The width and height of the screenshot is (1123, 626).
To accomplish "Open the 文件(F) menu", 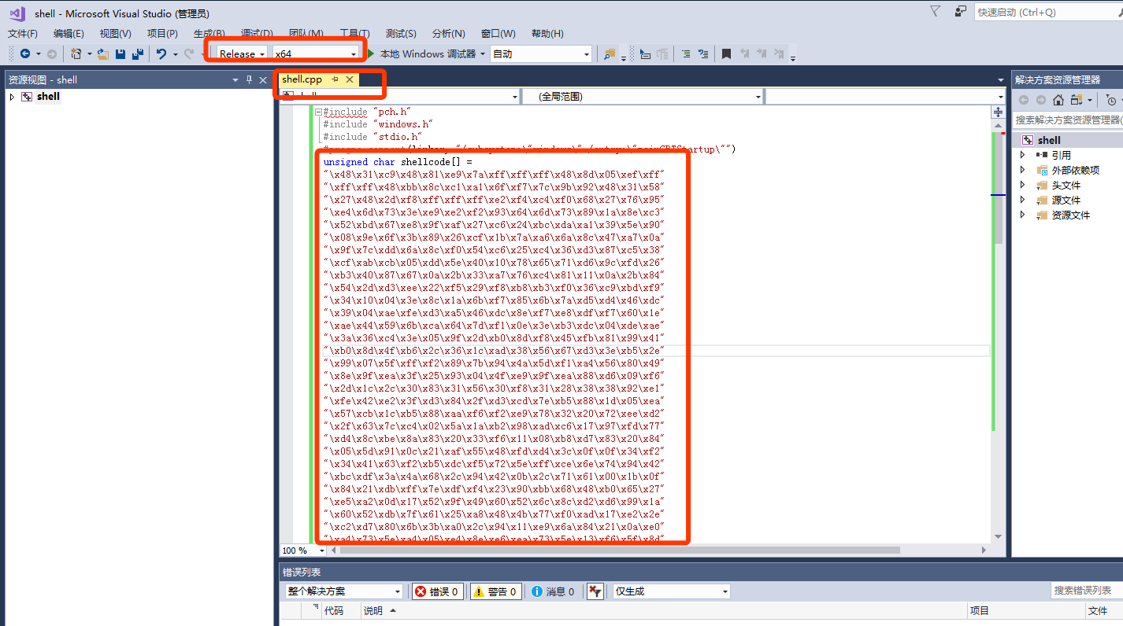I will (x=23, y=34).
